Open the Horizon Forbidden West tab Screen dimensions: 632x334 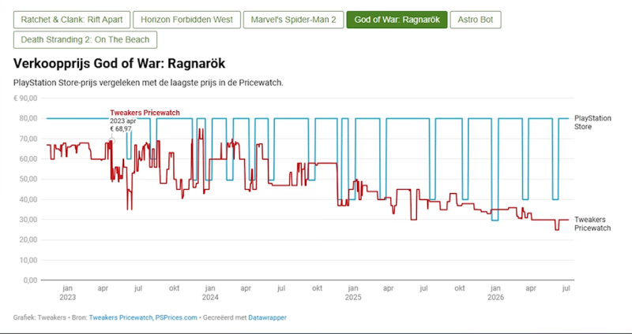click(x=187, y=20)
